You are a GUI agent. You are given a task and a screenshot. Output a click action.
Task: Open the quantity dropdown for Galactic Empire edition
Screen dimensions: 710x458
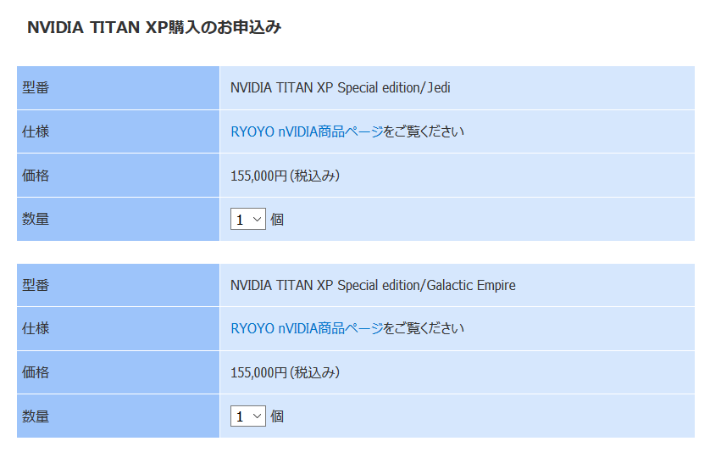[x=247, y=416]
